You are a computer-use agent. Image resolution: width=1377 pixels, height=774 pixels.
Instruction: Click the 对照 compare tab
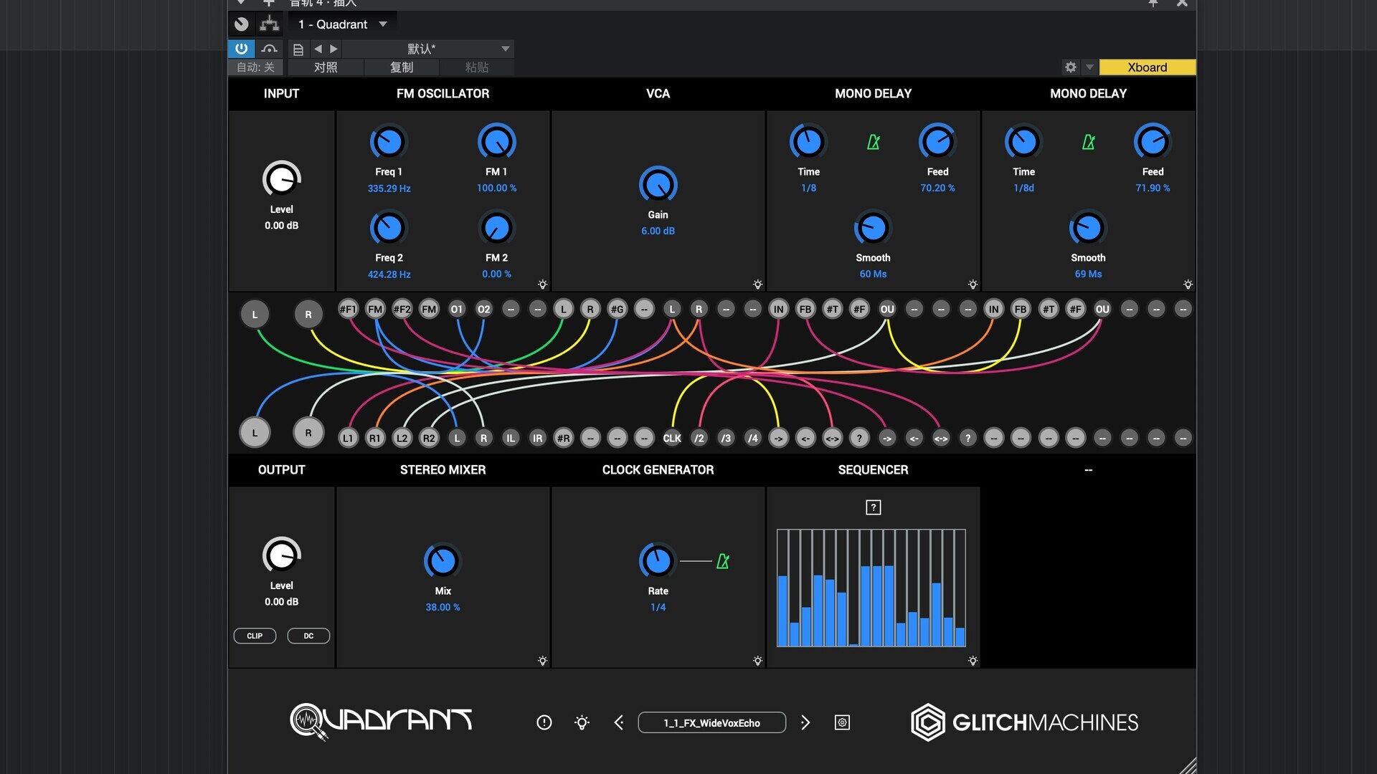[x=326, y=67]
